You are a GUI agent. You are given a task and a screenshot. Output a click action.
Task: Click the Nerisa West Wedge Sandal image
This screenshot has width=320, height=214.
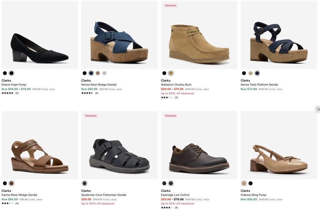coord(119,35)
